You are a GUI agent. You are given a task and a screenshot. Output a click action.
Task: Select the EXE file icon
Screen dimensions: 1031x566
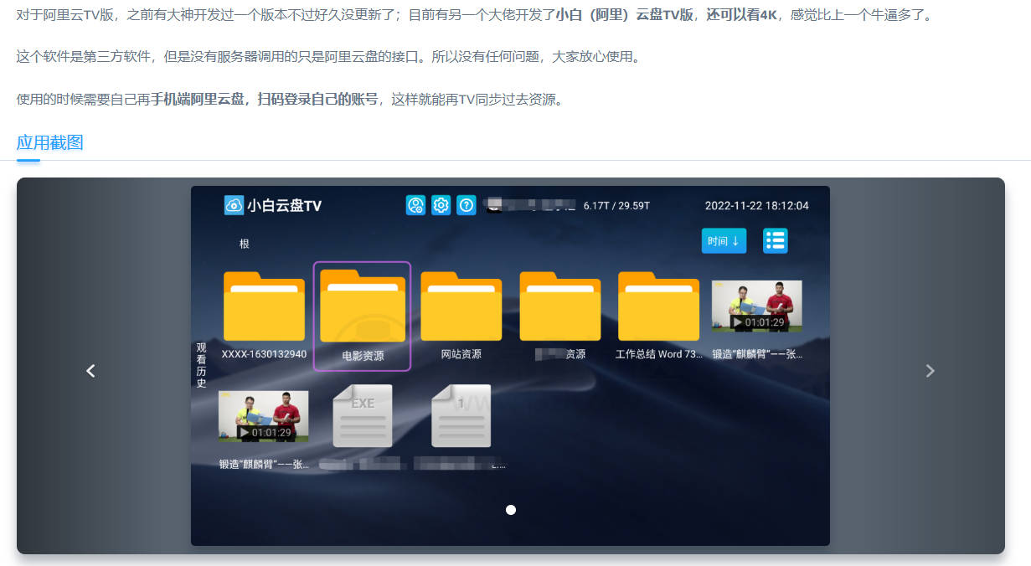[362, 416]
